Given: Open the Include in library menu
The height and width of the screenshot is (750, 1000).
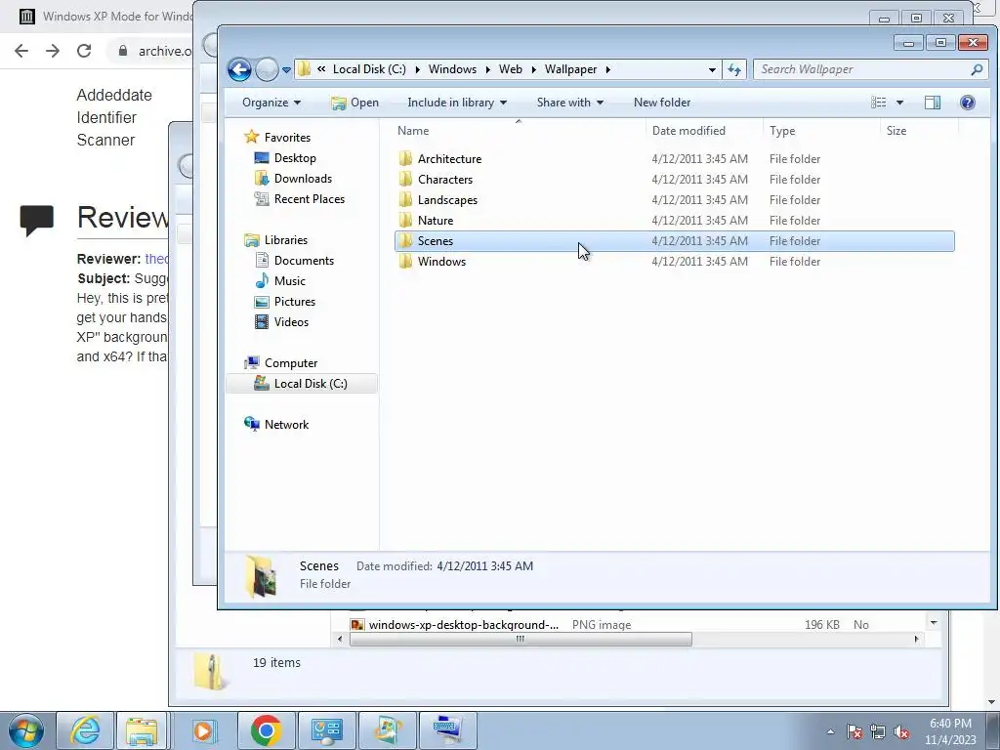Looking at the screenshot, I should pos(457,103).
